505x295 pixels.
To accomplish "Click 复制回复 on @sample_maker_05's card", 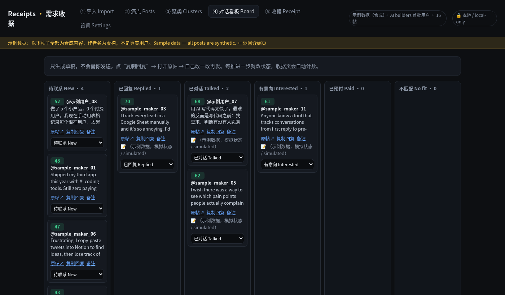I will [x=215, y=213].
